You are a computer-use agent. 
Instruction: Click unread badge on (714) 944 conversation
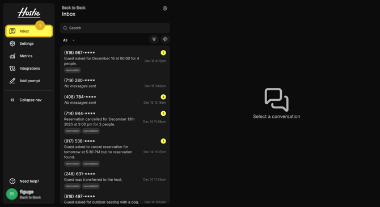click(163, 113)
